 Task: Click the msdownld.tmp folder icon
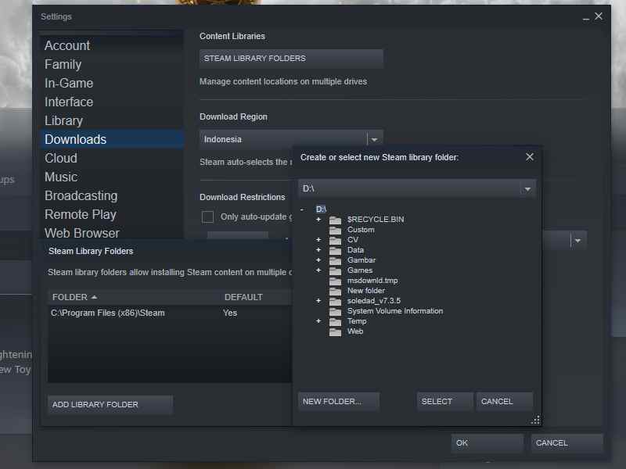pyautogui.click(x=336, y=280)
